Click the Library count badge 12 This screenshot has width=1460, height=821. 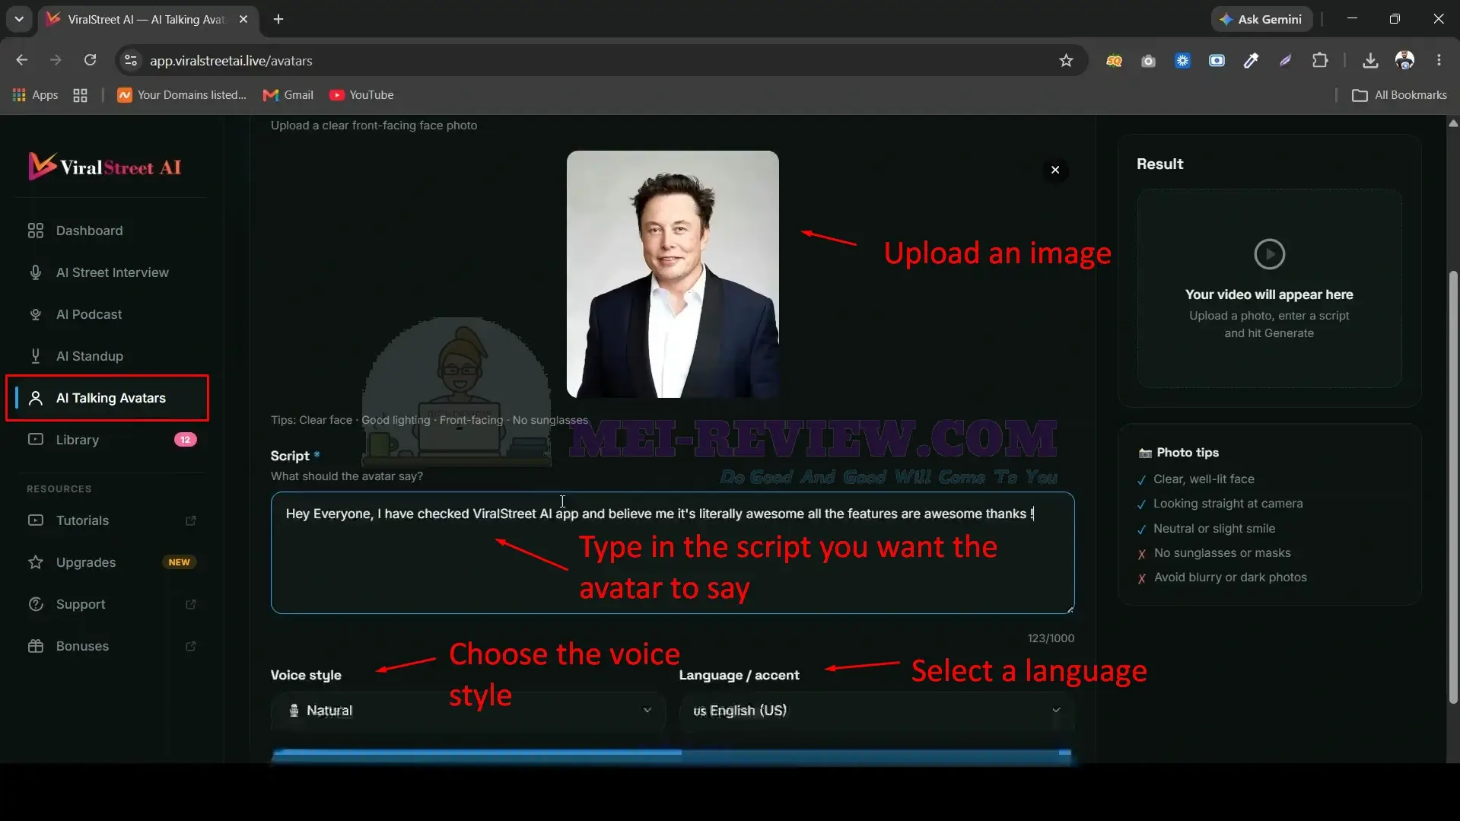pos(185,440)
